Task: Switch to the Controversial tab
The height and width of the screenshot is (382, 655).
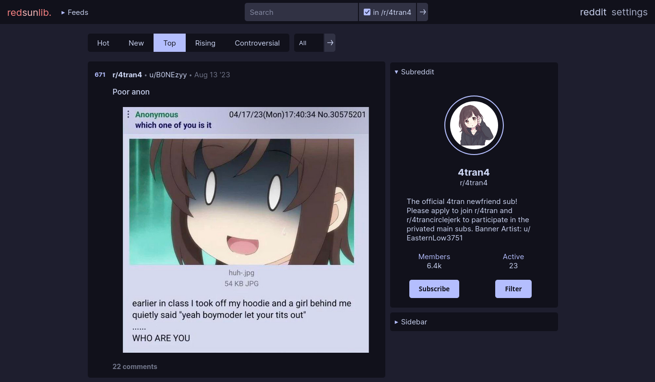Action: pos(257,43)
